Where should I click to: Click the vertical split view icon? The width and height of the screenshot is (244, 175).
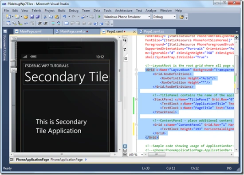(125, 146)
